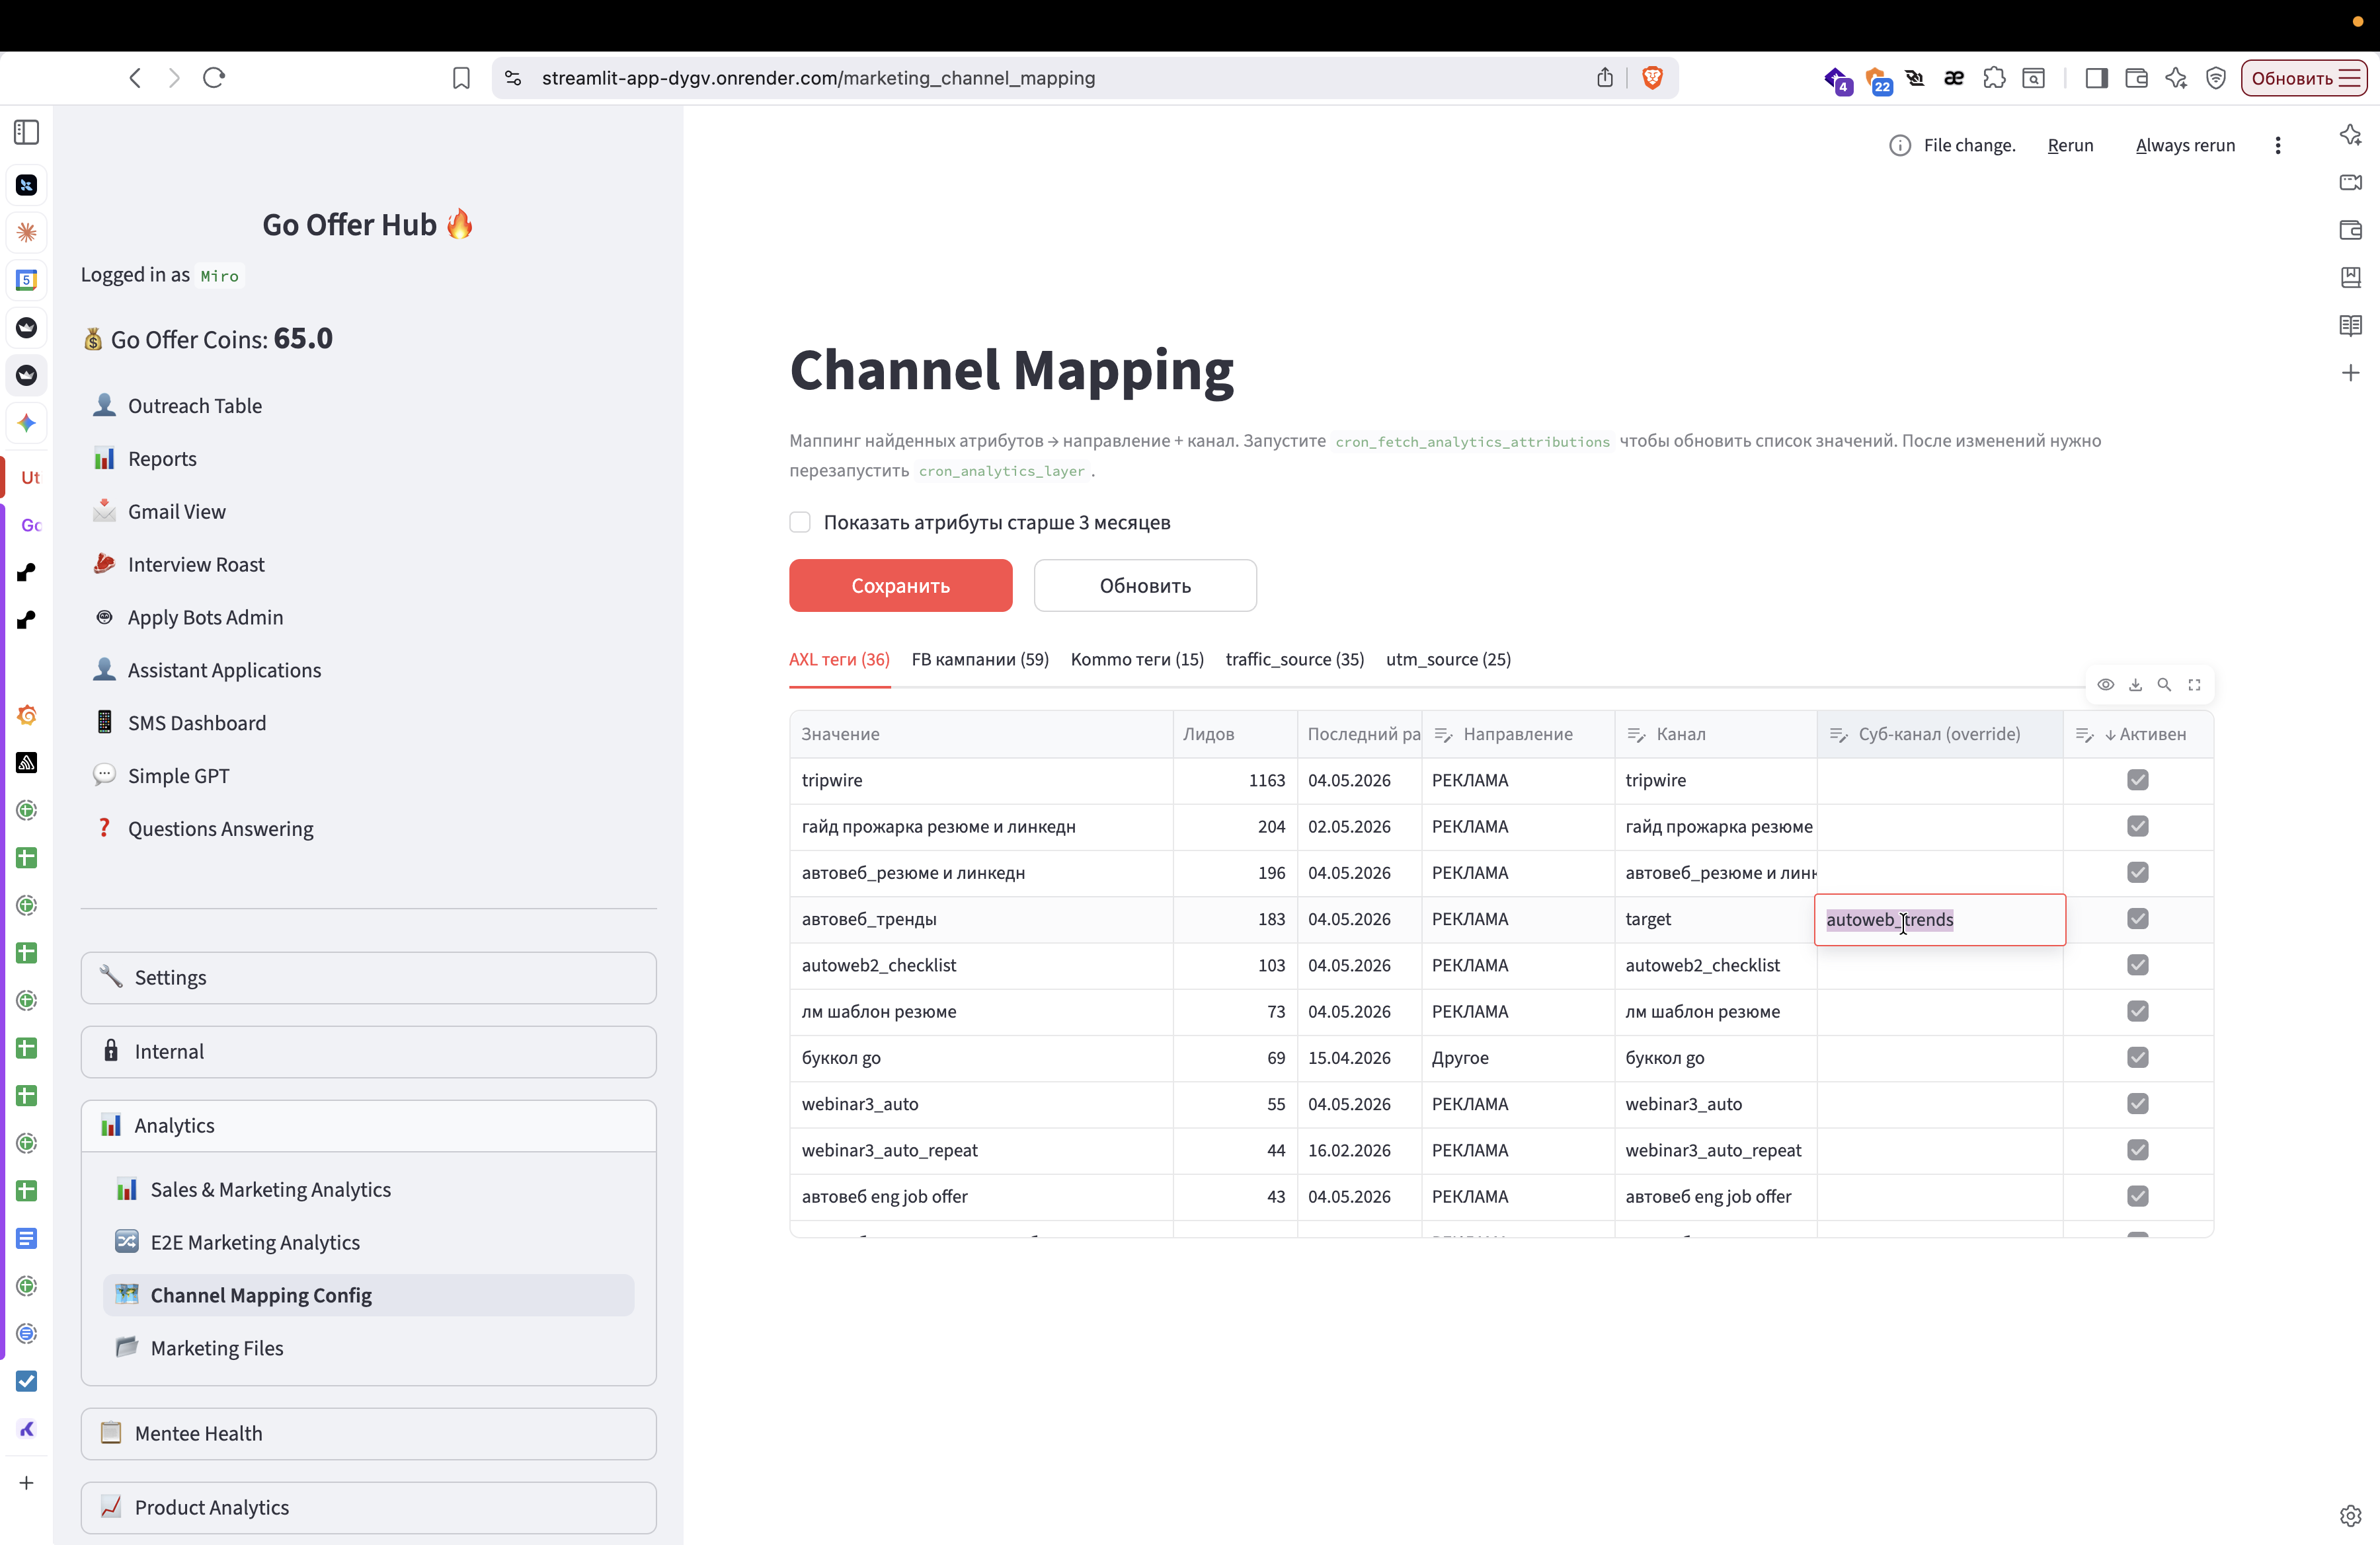
Task: Open table search magnifier icon
Action: click(2164, 685)
